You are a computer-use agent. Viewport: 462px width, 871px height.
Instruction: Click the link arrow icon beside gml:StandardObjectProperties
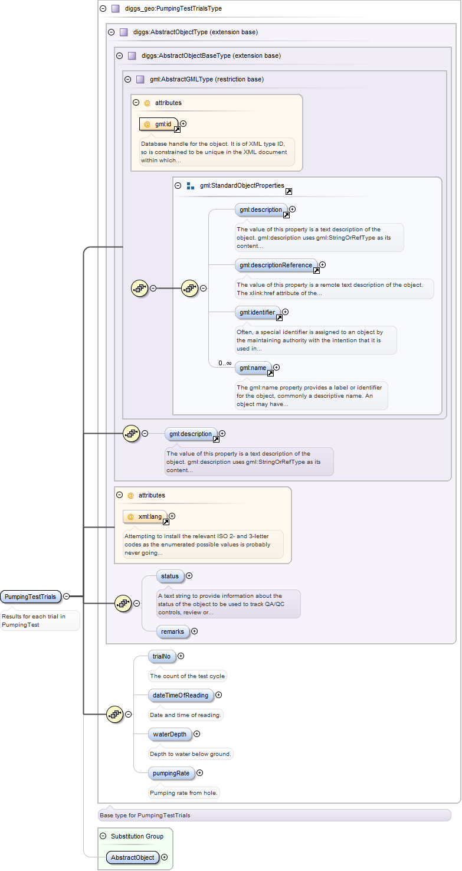(x=289, y=191)
